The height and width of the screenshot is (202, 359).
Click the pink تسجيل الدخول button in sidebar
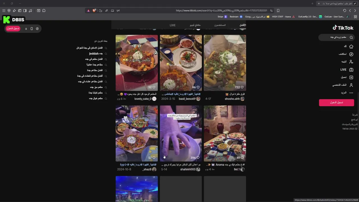[x=336, y=102]
